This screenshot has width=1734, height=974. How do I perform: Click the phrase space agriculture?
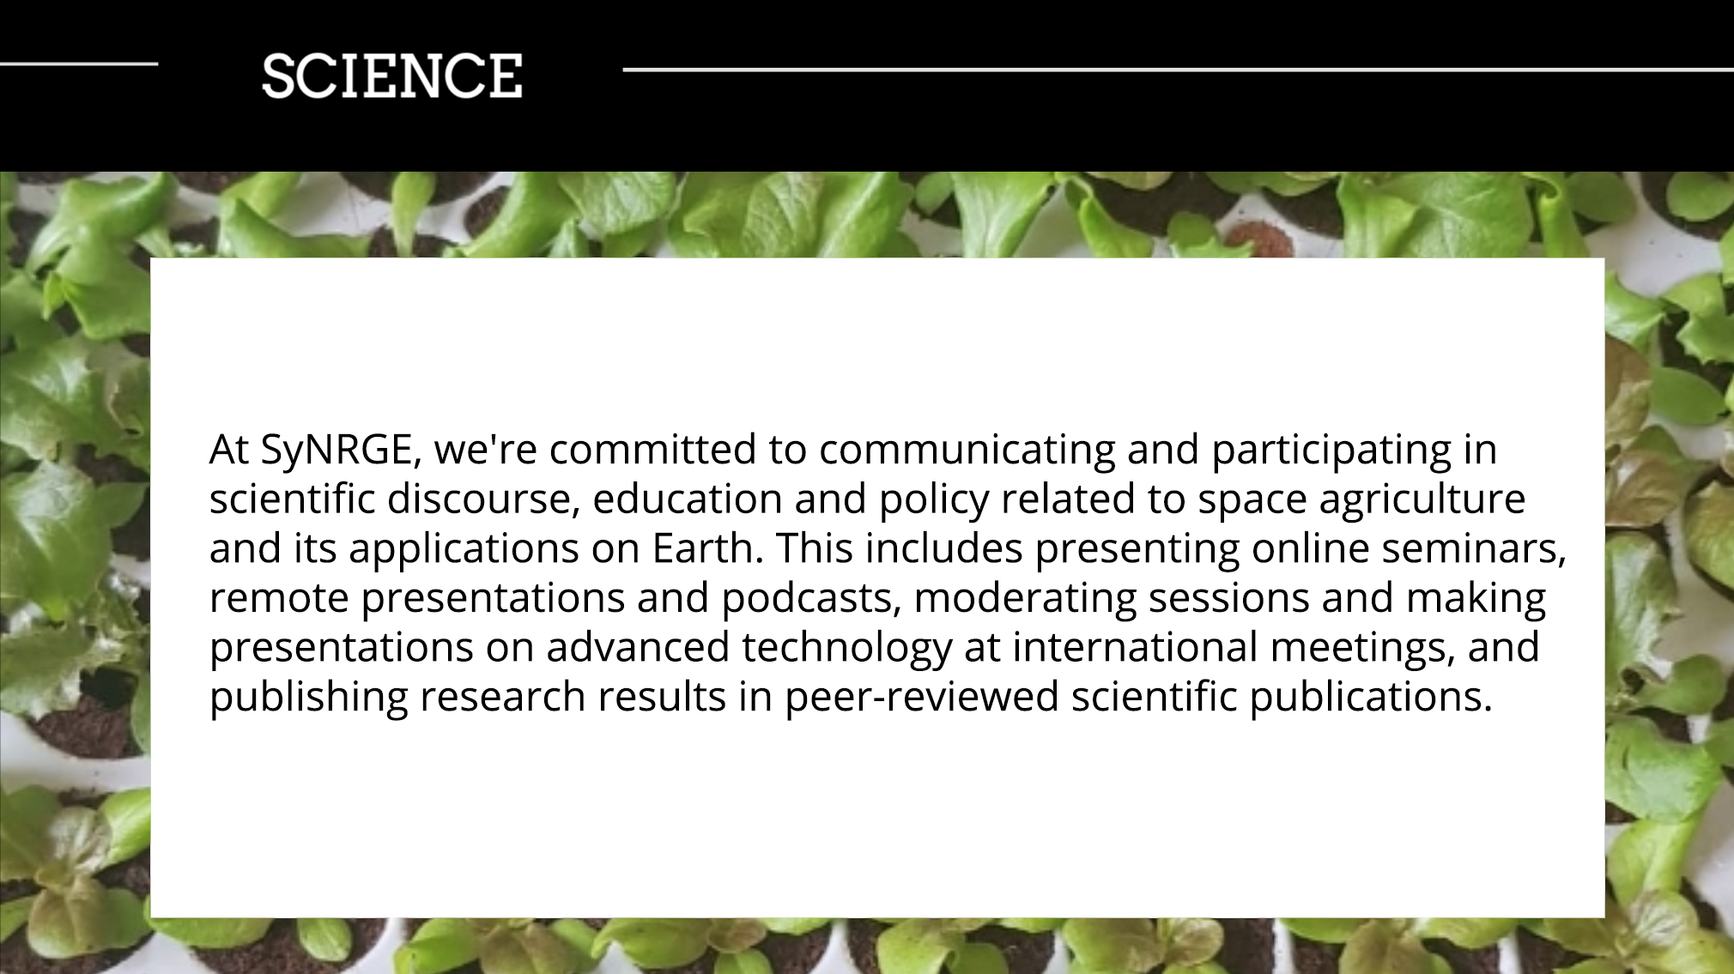tap(1361, 499)
